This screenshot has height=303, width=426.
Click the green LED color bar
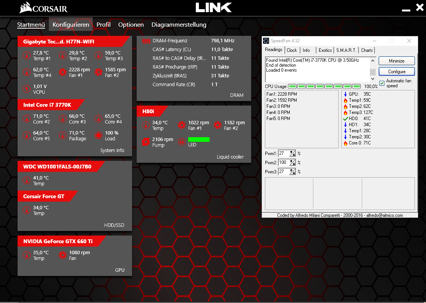[199, 139]
